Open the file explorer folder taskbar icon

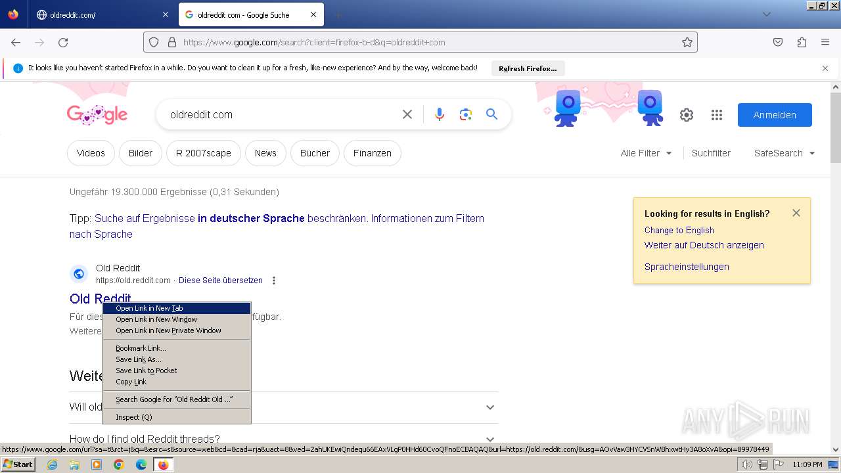(74, 464)
